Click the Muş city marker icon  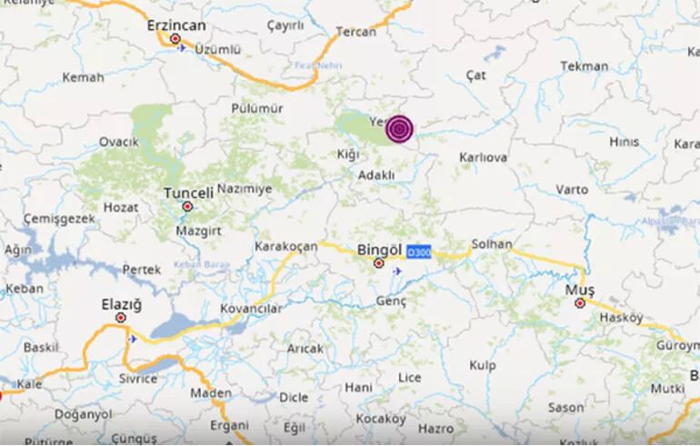(x=580, y=303)
